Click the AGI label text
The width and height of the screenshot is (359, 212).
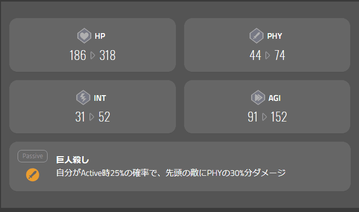click(x=275, y=98)
